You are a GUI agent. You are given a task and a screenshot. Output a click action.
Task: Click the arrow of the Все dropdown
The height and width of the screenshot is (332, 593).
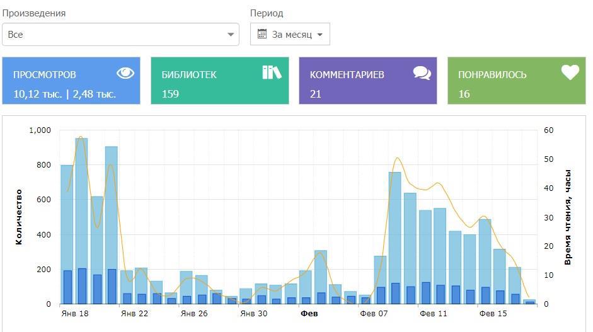pos(231,35)
